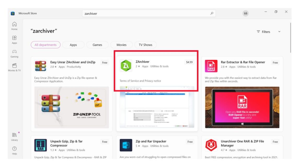The image size is (298, 167).
Task: Select the Apps section icon in sidebar
Action: [x=14, y=40]
